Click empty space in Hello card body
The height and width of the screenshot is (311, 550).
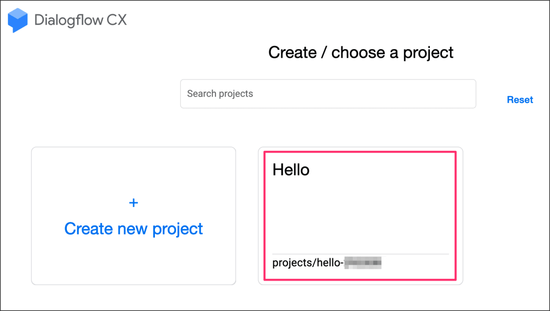click(x=360, y=211)
